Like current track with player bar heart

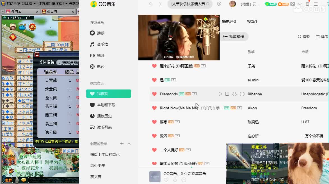pos(166,180)
